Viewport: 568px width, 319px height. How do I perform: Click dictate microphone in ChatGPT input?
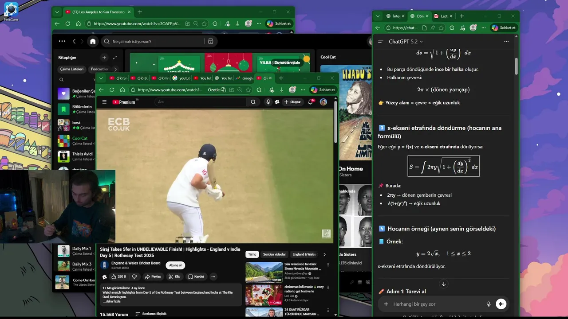coord(489,304)
